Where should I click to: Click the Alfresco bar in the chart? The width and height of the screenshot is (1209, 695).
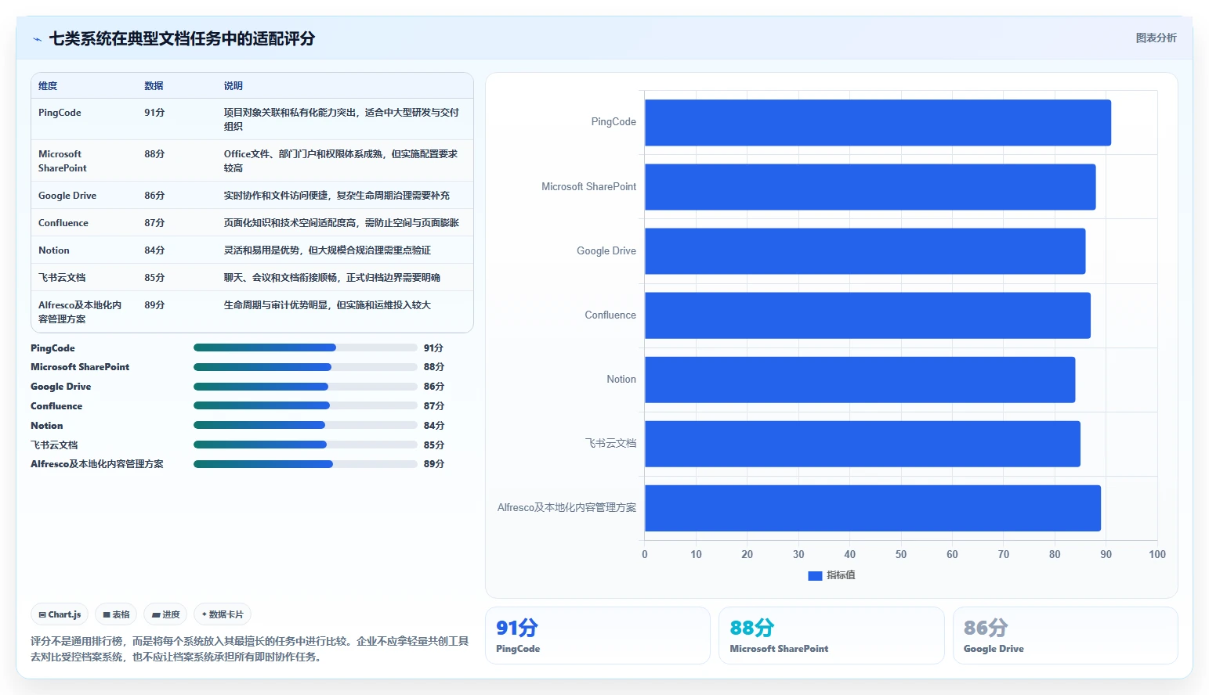pyautogui.click(x=873, y=508)
